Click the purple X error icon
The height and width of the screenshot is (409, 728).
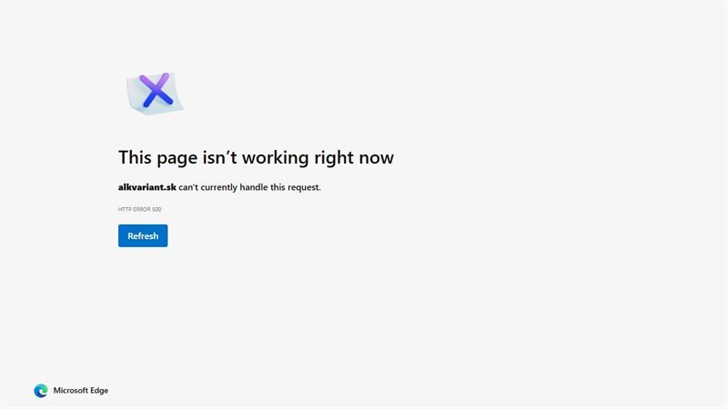tap(157, 89)
